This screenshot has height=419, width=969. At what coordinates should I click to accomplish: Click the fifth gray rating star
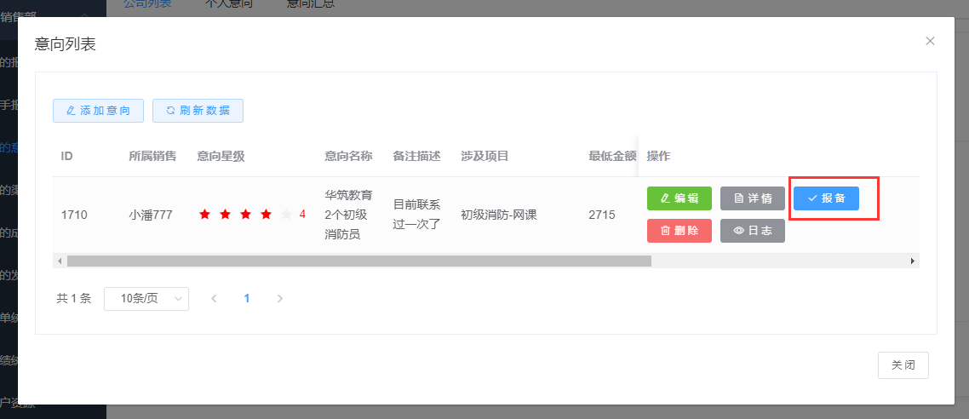pyautogui.click(x=286, y=215)
